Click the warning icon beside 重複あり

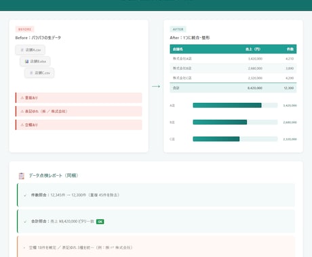(x=22, y=98)
